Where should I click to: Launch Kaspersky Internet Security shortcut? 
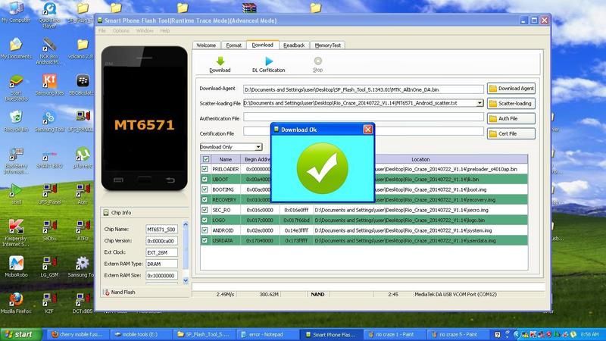click(x=16, y=233)
